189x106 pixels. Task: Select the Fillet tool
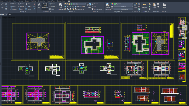point(28,6)
